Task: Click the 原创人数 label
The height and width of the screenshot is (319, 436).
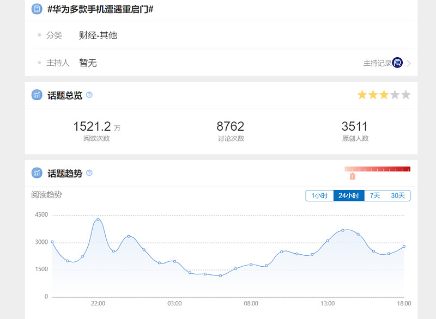Action: point(355,138)
